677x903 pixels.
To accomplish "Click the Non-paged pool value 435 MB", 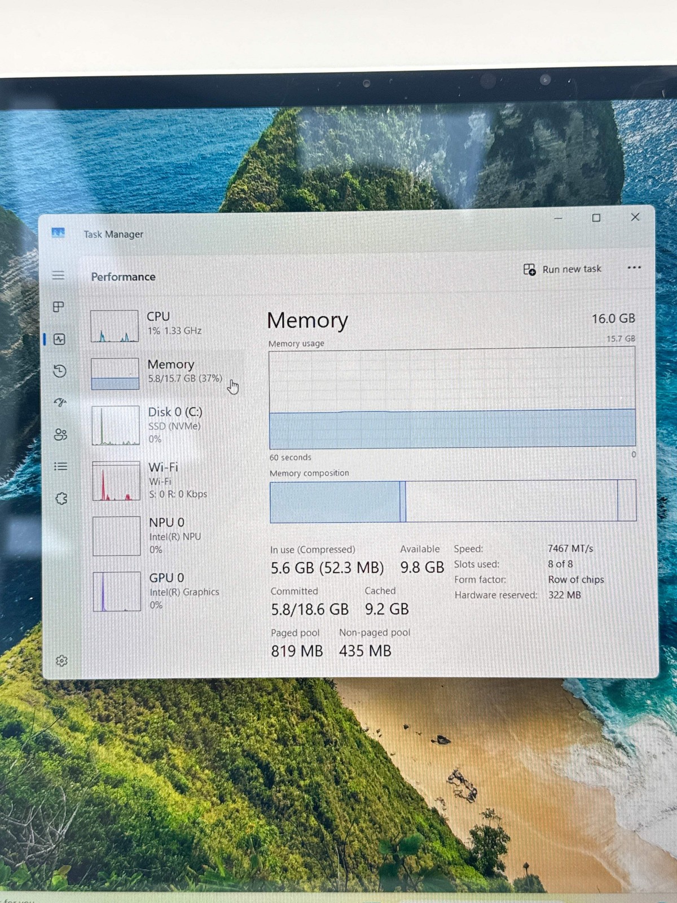I will (x=366, y=651).
